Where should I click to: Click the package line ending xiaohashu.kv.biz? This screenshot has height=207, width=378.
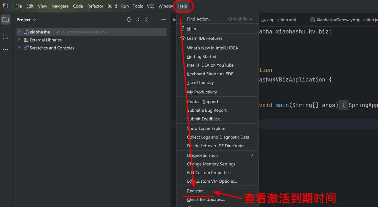(x=295, y=32)
